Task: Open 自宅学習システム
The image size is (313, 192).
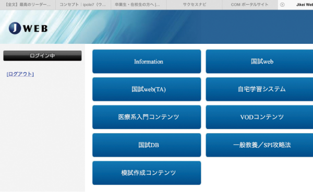Action: [259, 89]
